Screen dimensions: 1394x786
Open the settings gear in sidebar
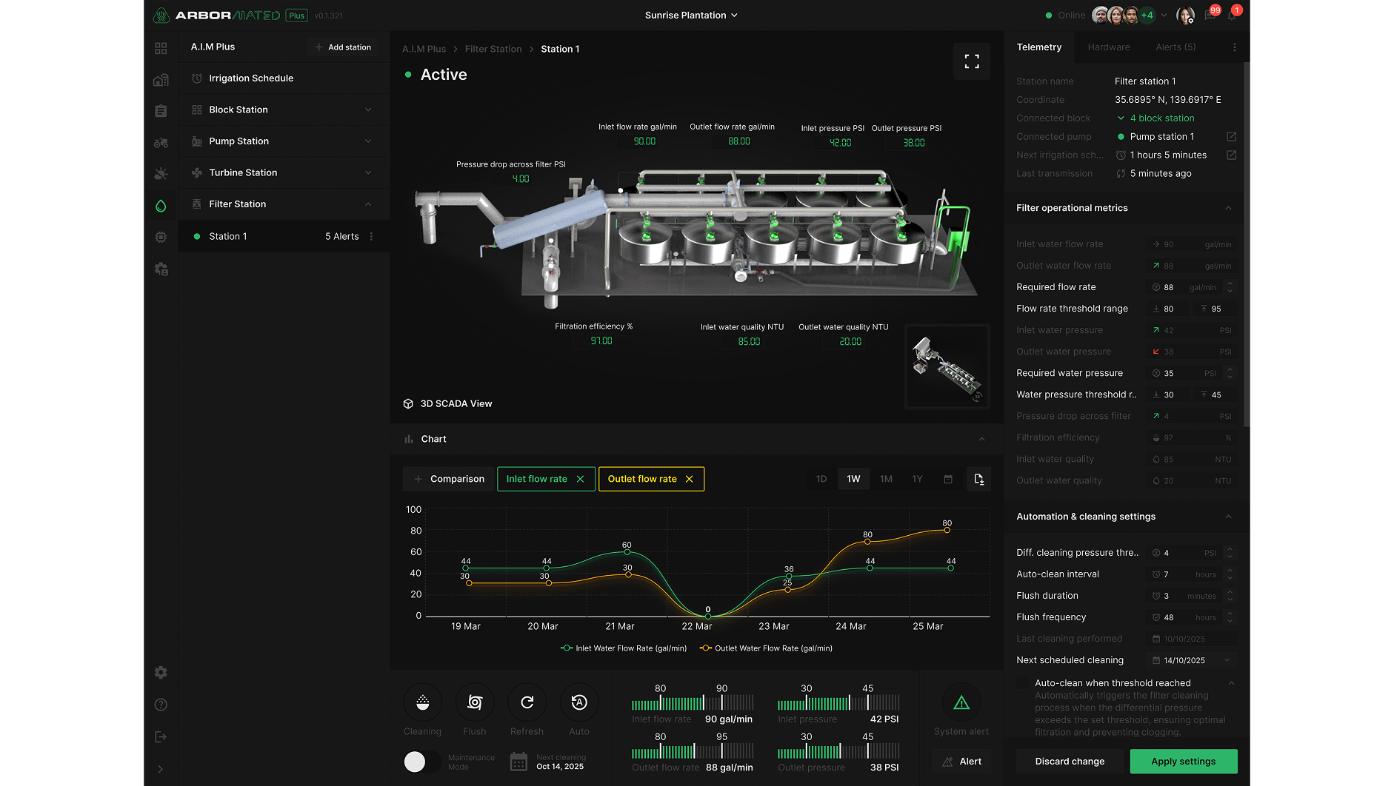[161, 672]
